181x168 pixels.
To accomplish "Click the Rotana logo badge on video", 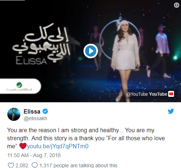I will pos(20,86).
